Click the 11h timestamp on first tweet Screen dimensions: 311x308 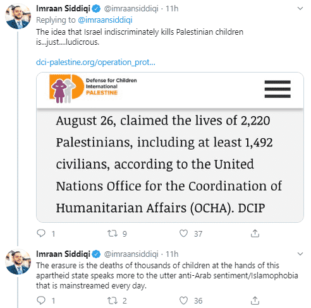point(172,9)
